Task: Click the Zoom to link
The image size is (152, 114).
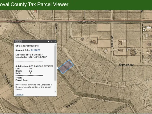Action: [19, 95]
